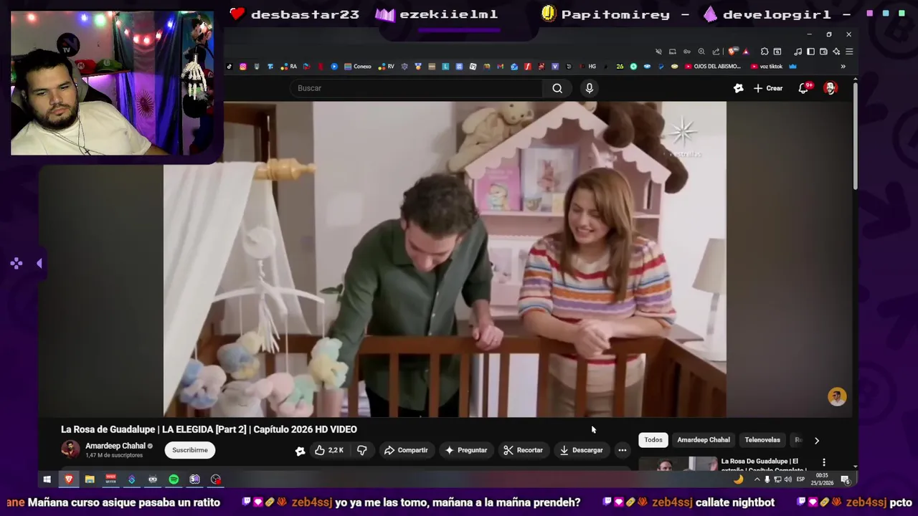The width and height of the screenshot is (918, 516).
Task: Click the sparkle icon left of Crear
Action: click(739, 88)
